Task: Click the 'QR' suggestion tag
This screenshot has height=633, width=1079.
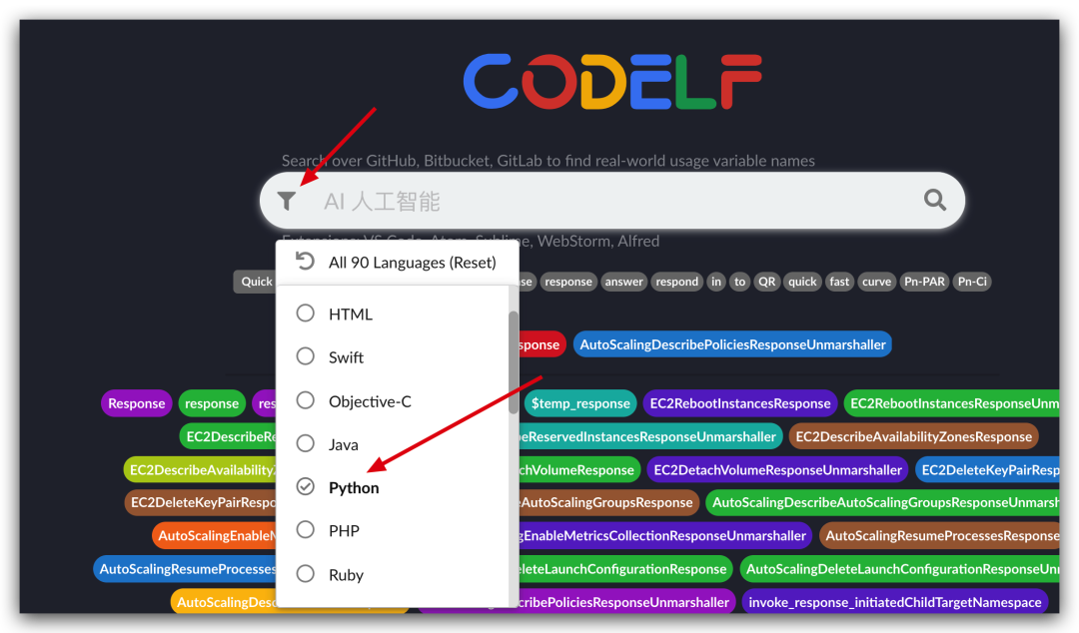Action: (766, 282)
